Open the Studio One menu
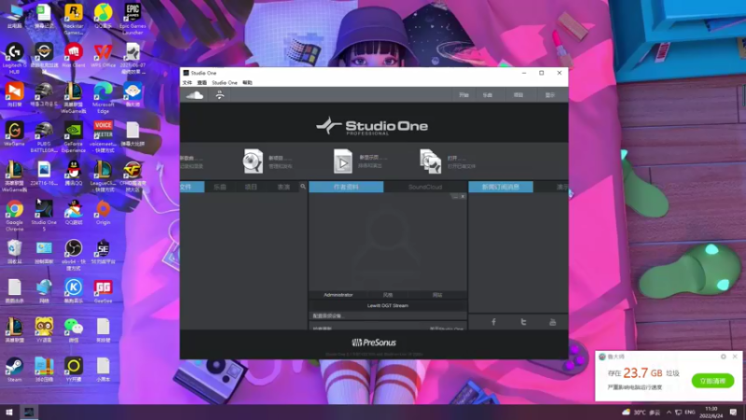746x420 pixels. [x=225, y=83]
